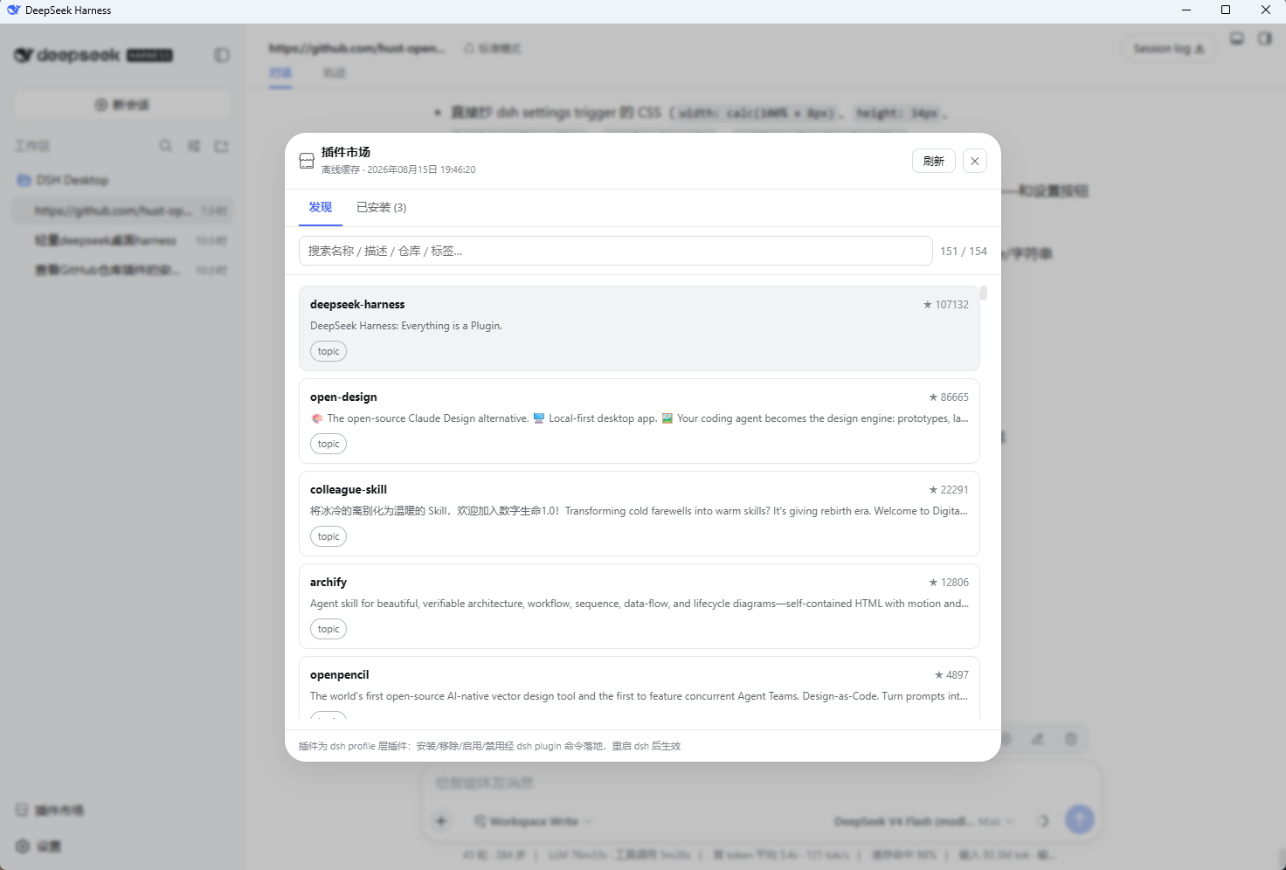Click the 12806 star count
Screen dimensions: 1286x870
(949, 583)
